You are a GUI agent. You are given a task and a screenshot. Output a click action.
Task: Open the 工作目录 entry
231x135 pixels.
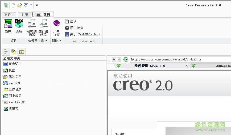(13, 89)
